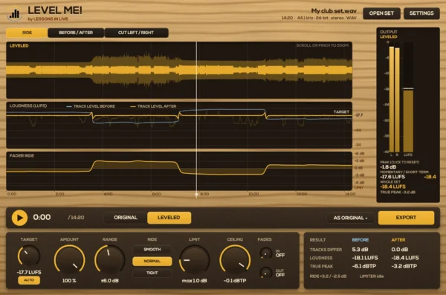Screen dimensions: 446x295
Task: Click the -17.6 LUFS momentary reading
Action: click(392, 177)
